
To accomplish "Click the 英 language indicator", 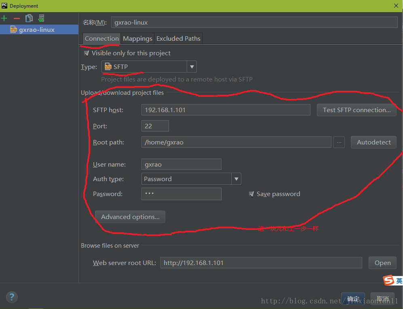I will [399, 281].
